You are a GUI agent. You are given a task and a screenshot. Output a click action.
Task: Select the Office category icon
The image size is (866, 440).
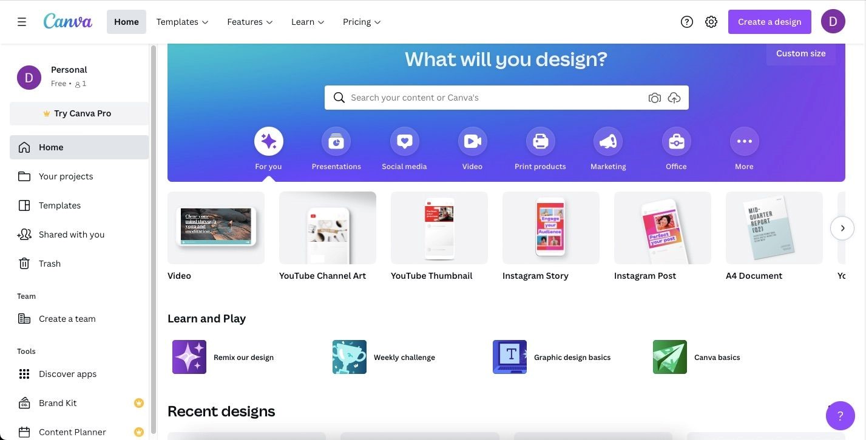(677, 141)
